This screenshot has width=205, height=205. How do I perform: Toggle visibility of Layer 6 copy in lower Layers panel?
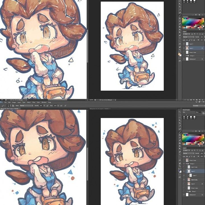tap(184, 180)
